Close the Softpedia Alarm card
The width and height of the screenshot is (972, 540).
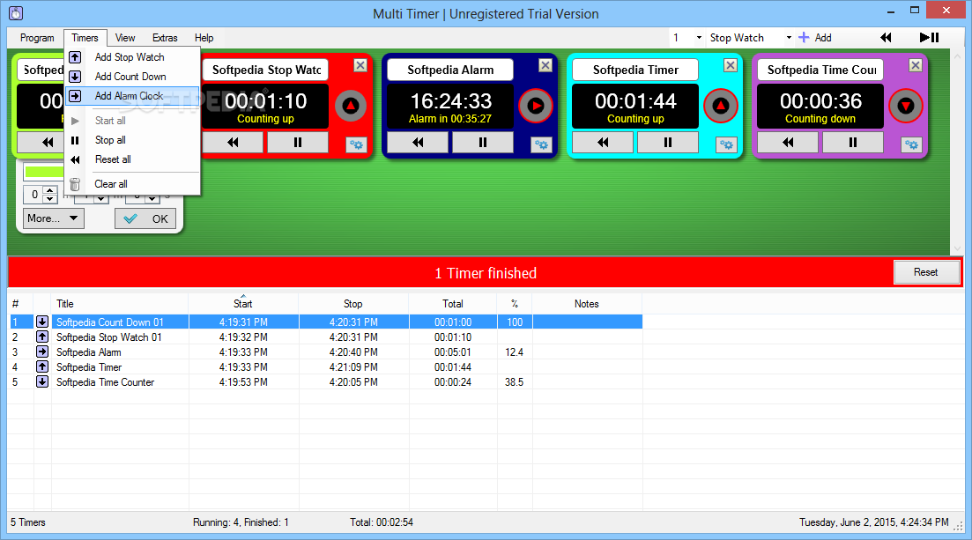[545, 65]
